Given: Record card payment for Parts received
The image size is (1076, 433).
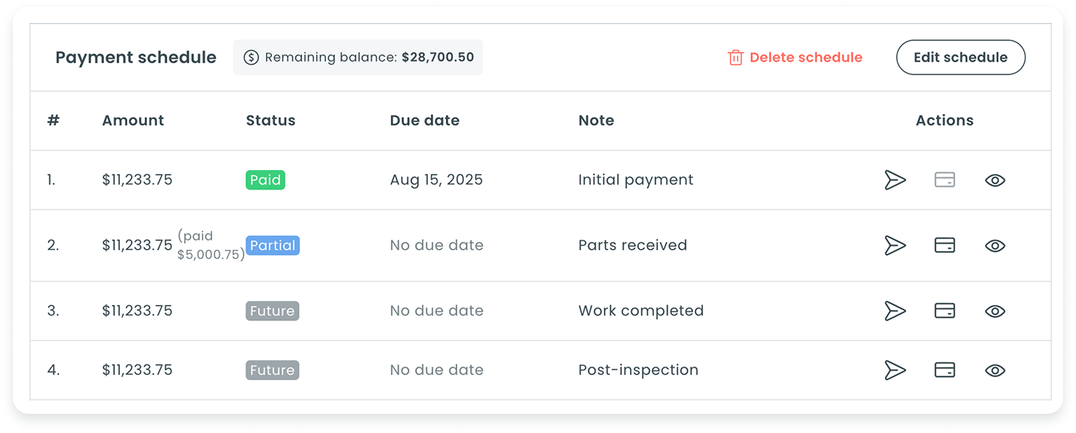Looking at the screenshot, I should coord(945,245).
